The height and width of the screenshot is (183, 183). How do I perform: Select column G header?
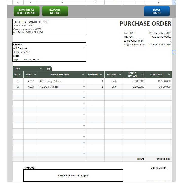(x=62, y=2)
